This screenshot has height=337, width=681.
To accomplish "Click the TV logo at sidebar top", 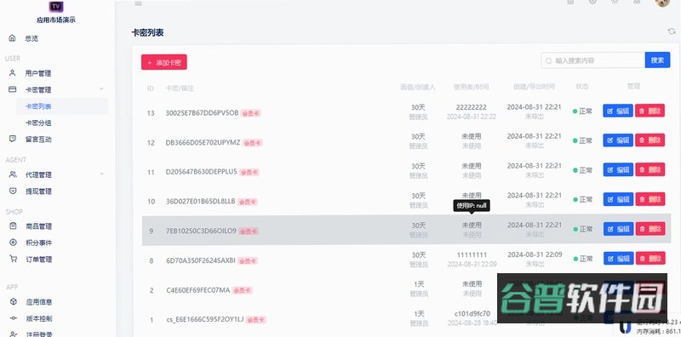I will 56,6.
